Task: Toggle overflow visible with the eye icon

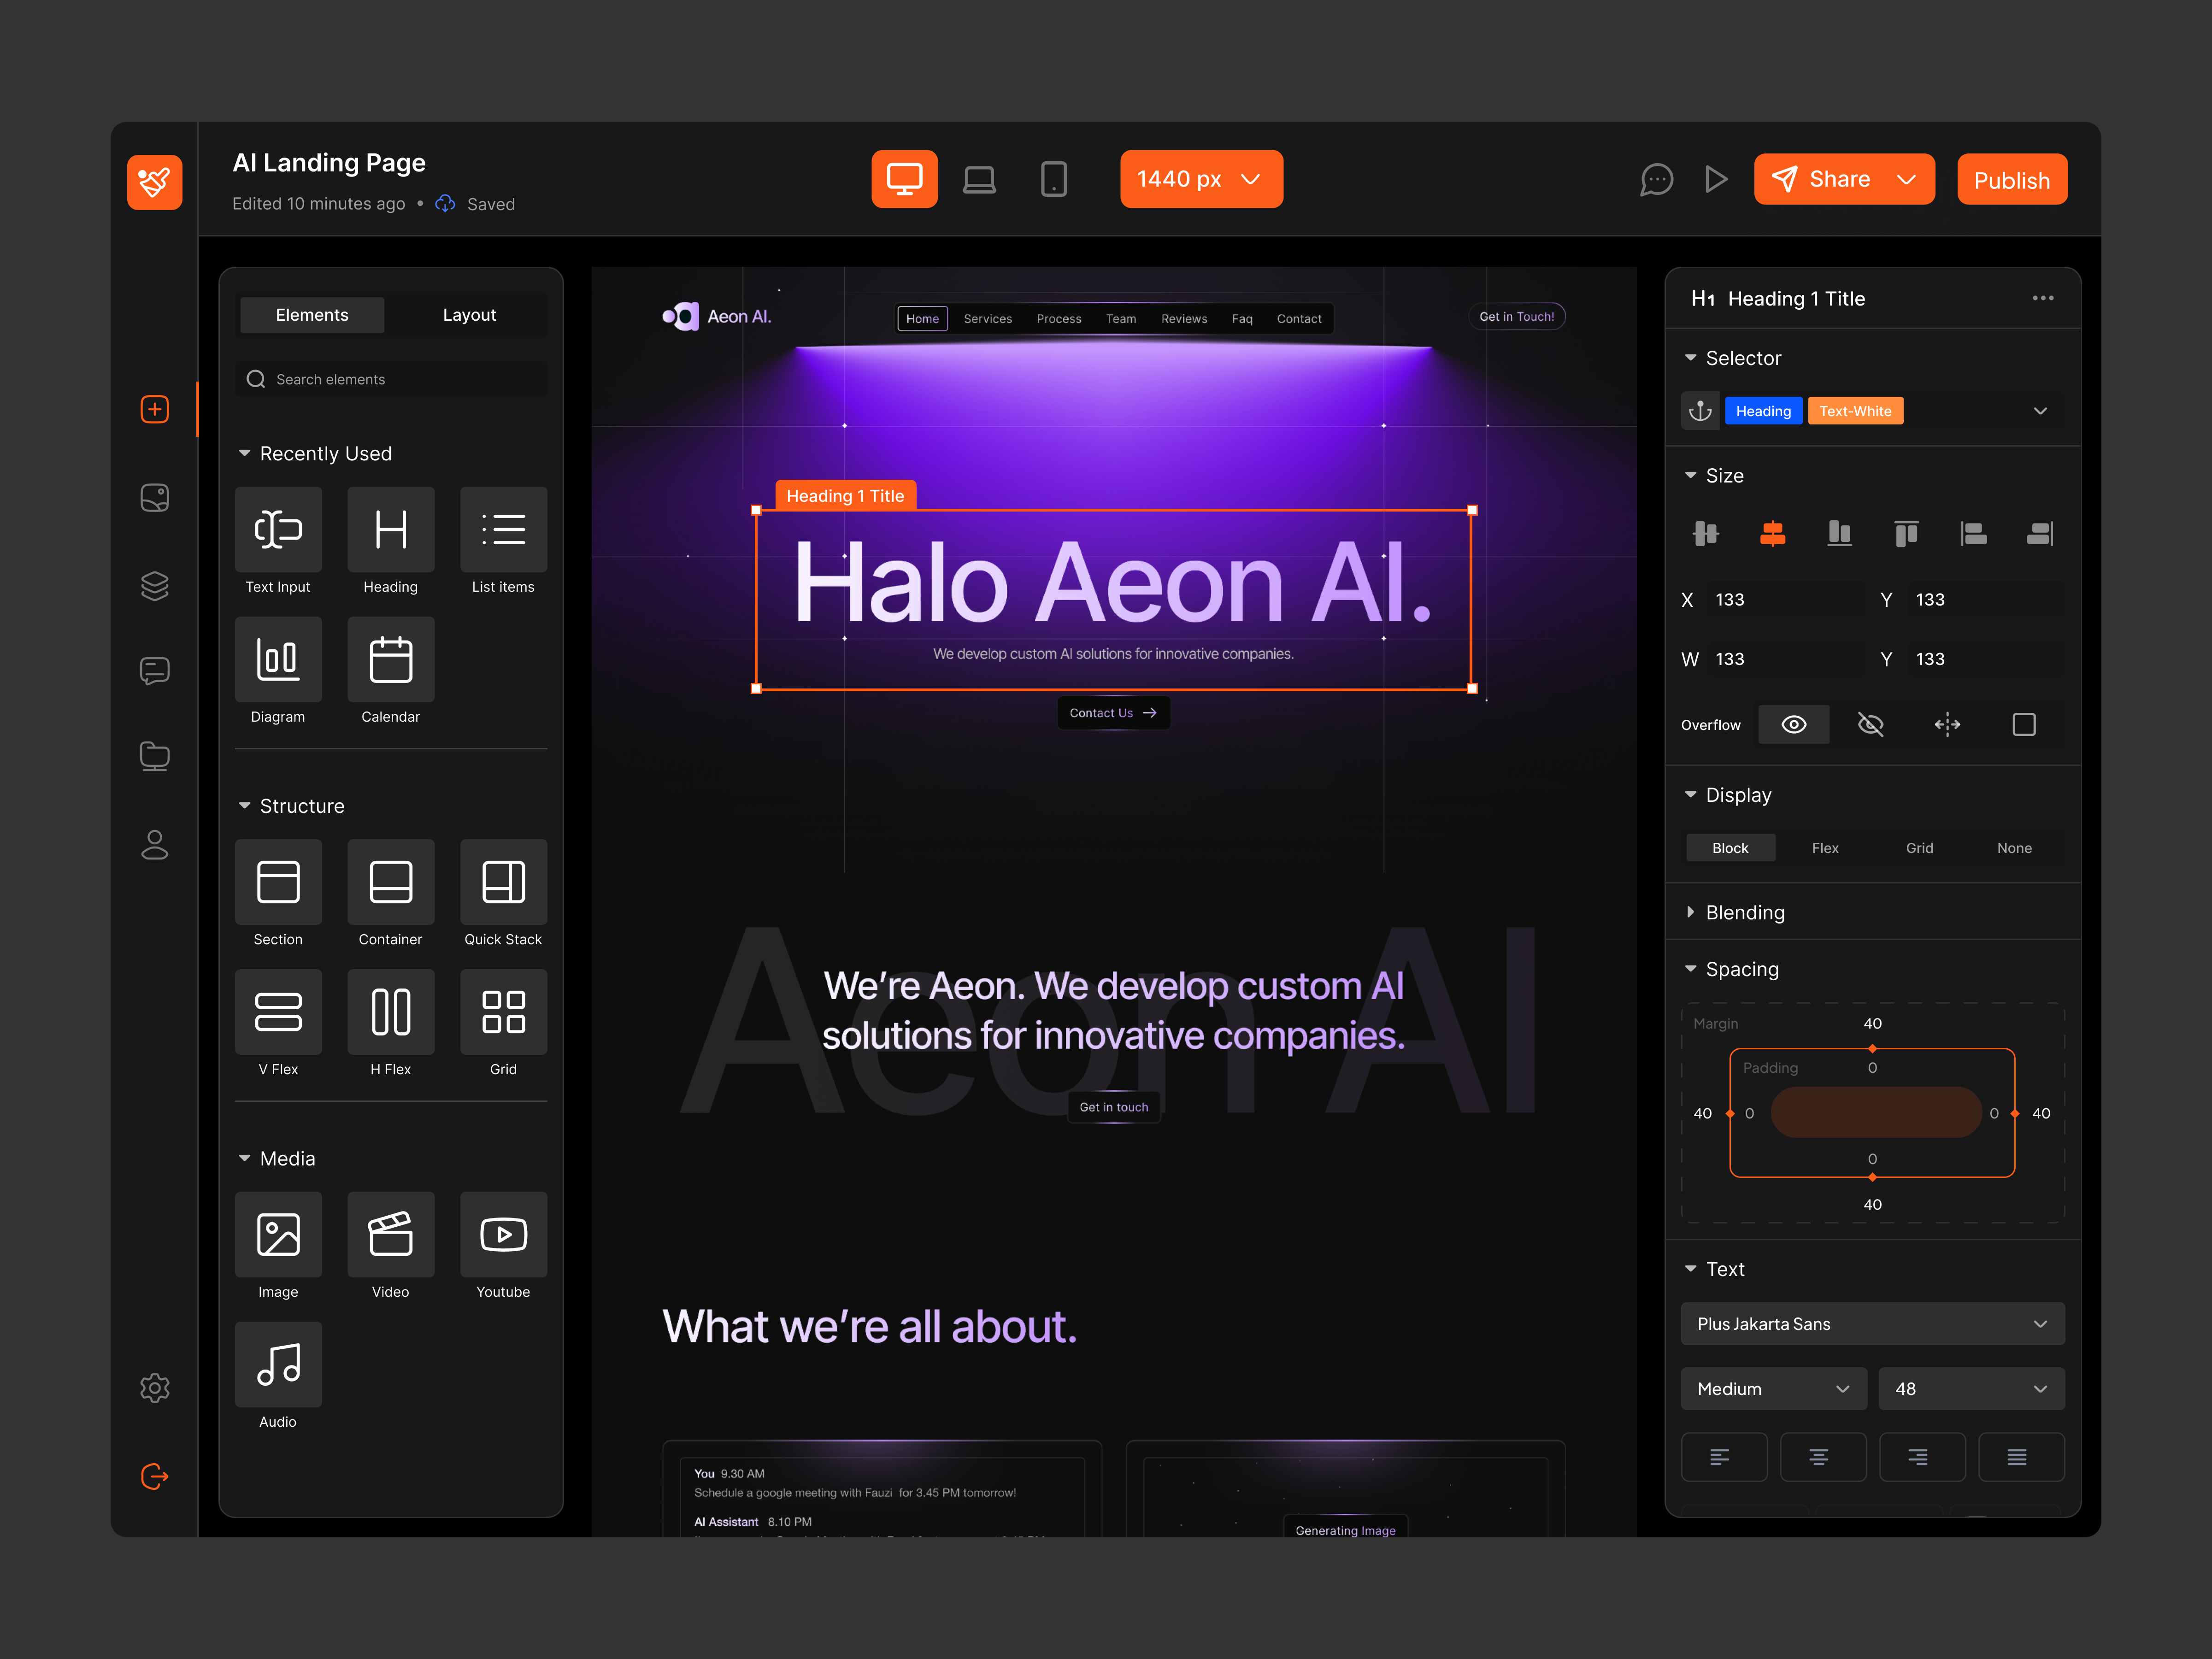Action: click(1794, 724)
